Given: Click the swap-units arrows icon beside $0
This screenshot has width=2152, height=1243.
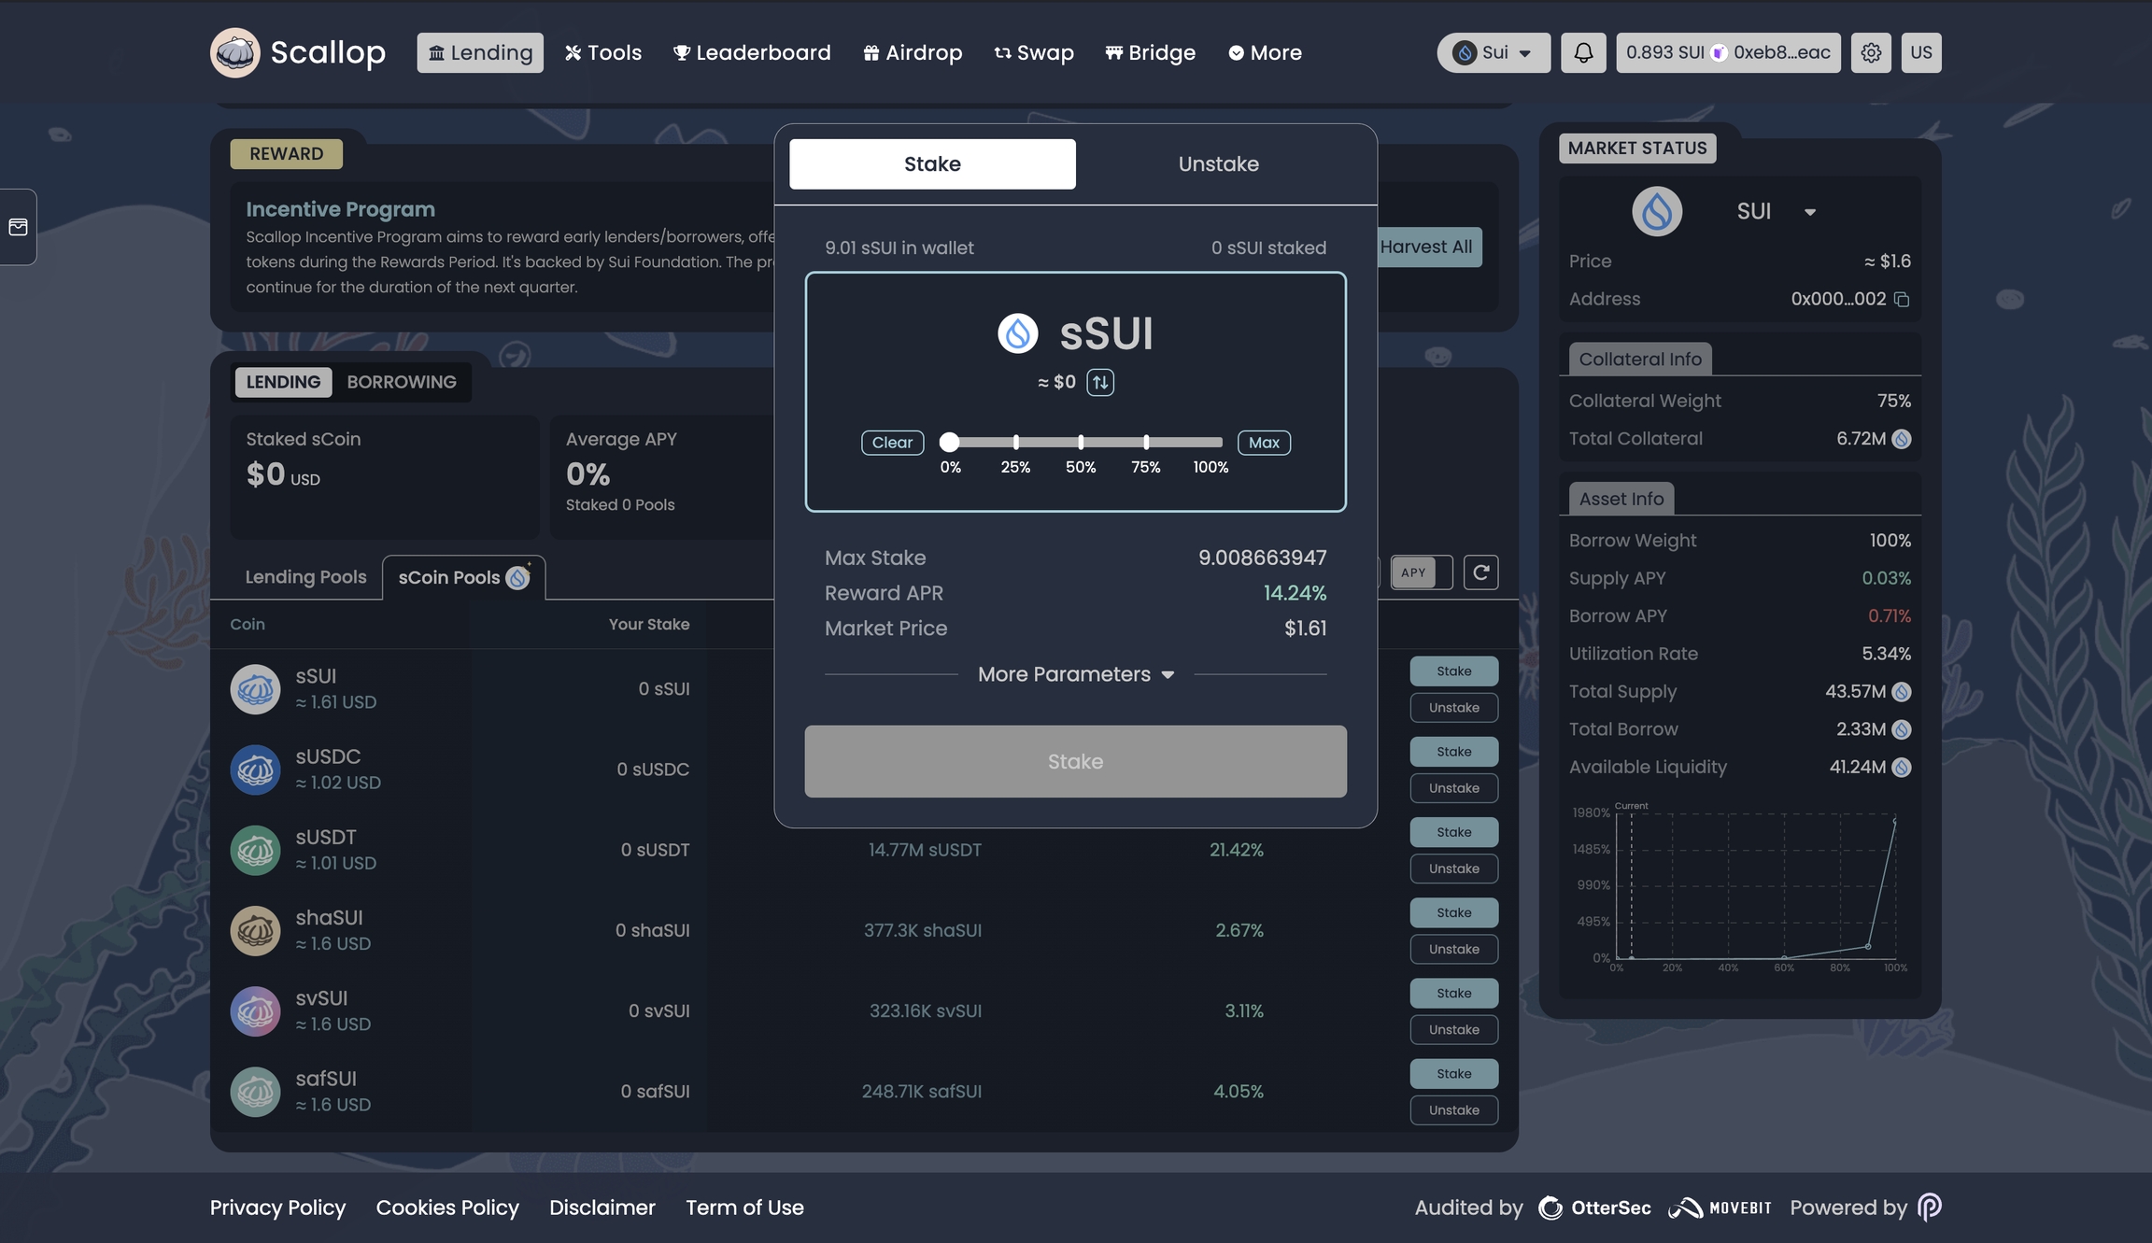Looking at the screenshot, I should pyautogui.click(x=1100, y=383).
